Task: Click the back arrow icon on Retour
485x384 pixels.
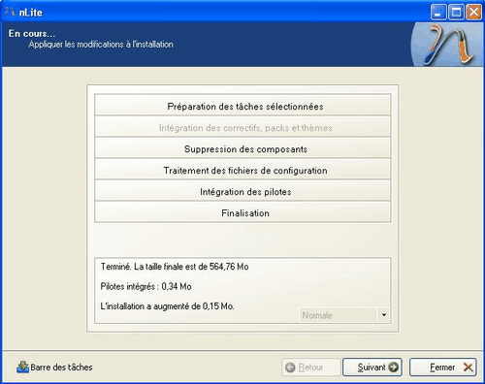Action: click(290, 368)
